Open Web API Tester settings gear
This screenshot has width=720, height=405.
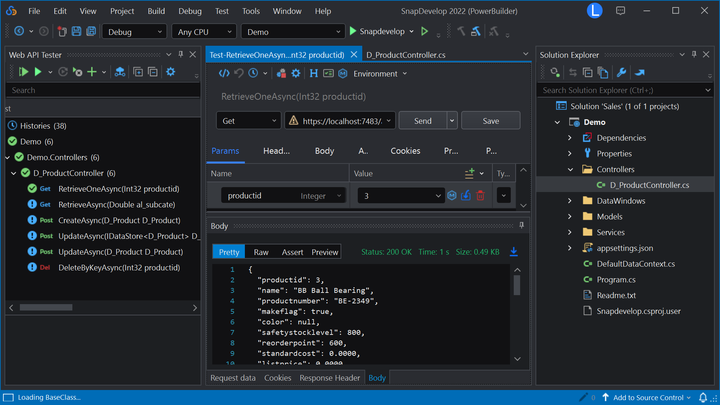pos(171,72)
